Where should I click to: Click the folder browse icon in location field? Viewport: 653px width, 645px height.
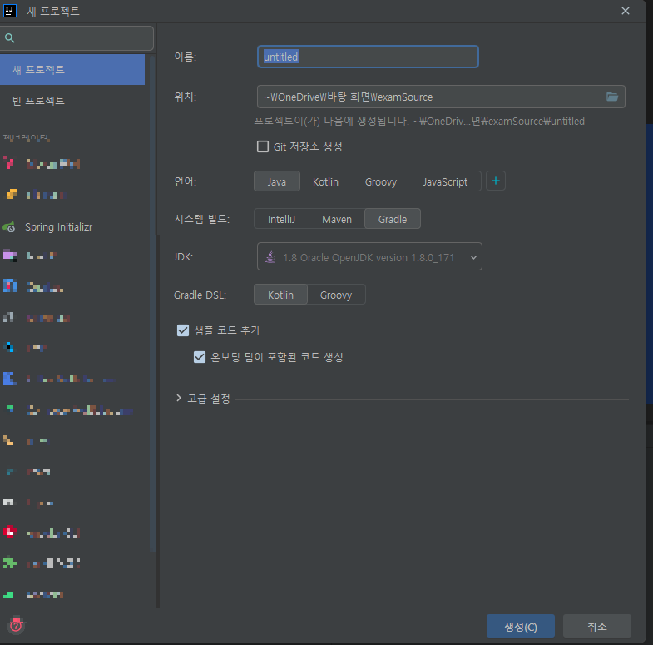(x=611, y=97)
